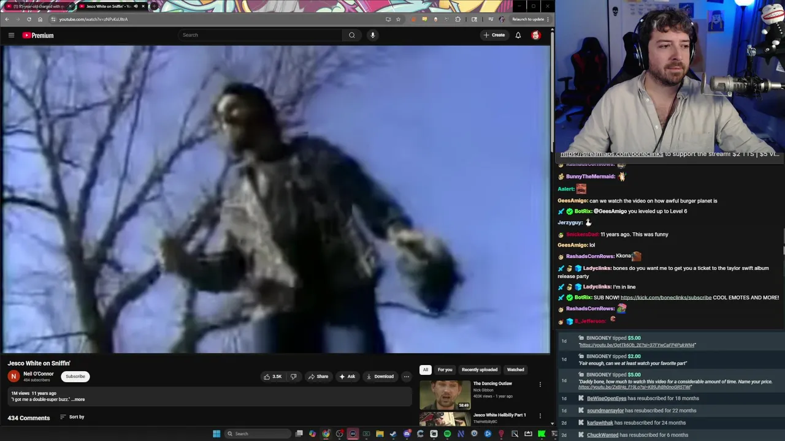
Task: Click the streamlabs.com/boneclinks link
Action: point(611,154)
